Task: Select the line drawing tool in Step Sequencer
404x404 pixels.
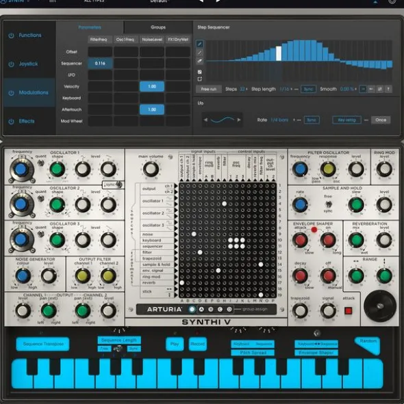Action: point(199,53)
